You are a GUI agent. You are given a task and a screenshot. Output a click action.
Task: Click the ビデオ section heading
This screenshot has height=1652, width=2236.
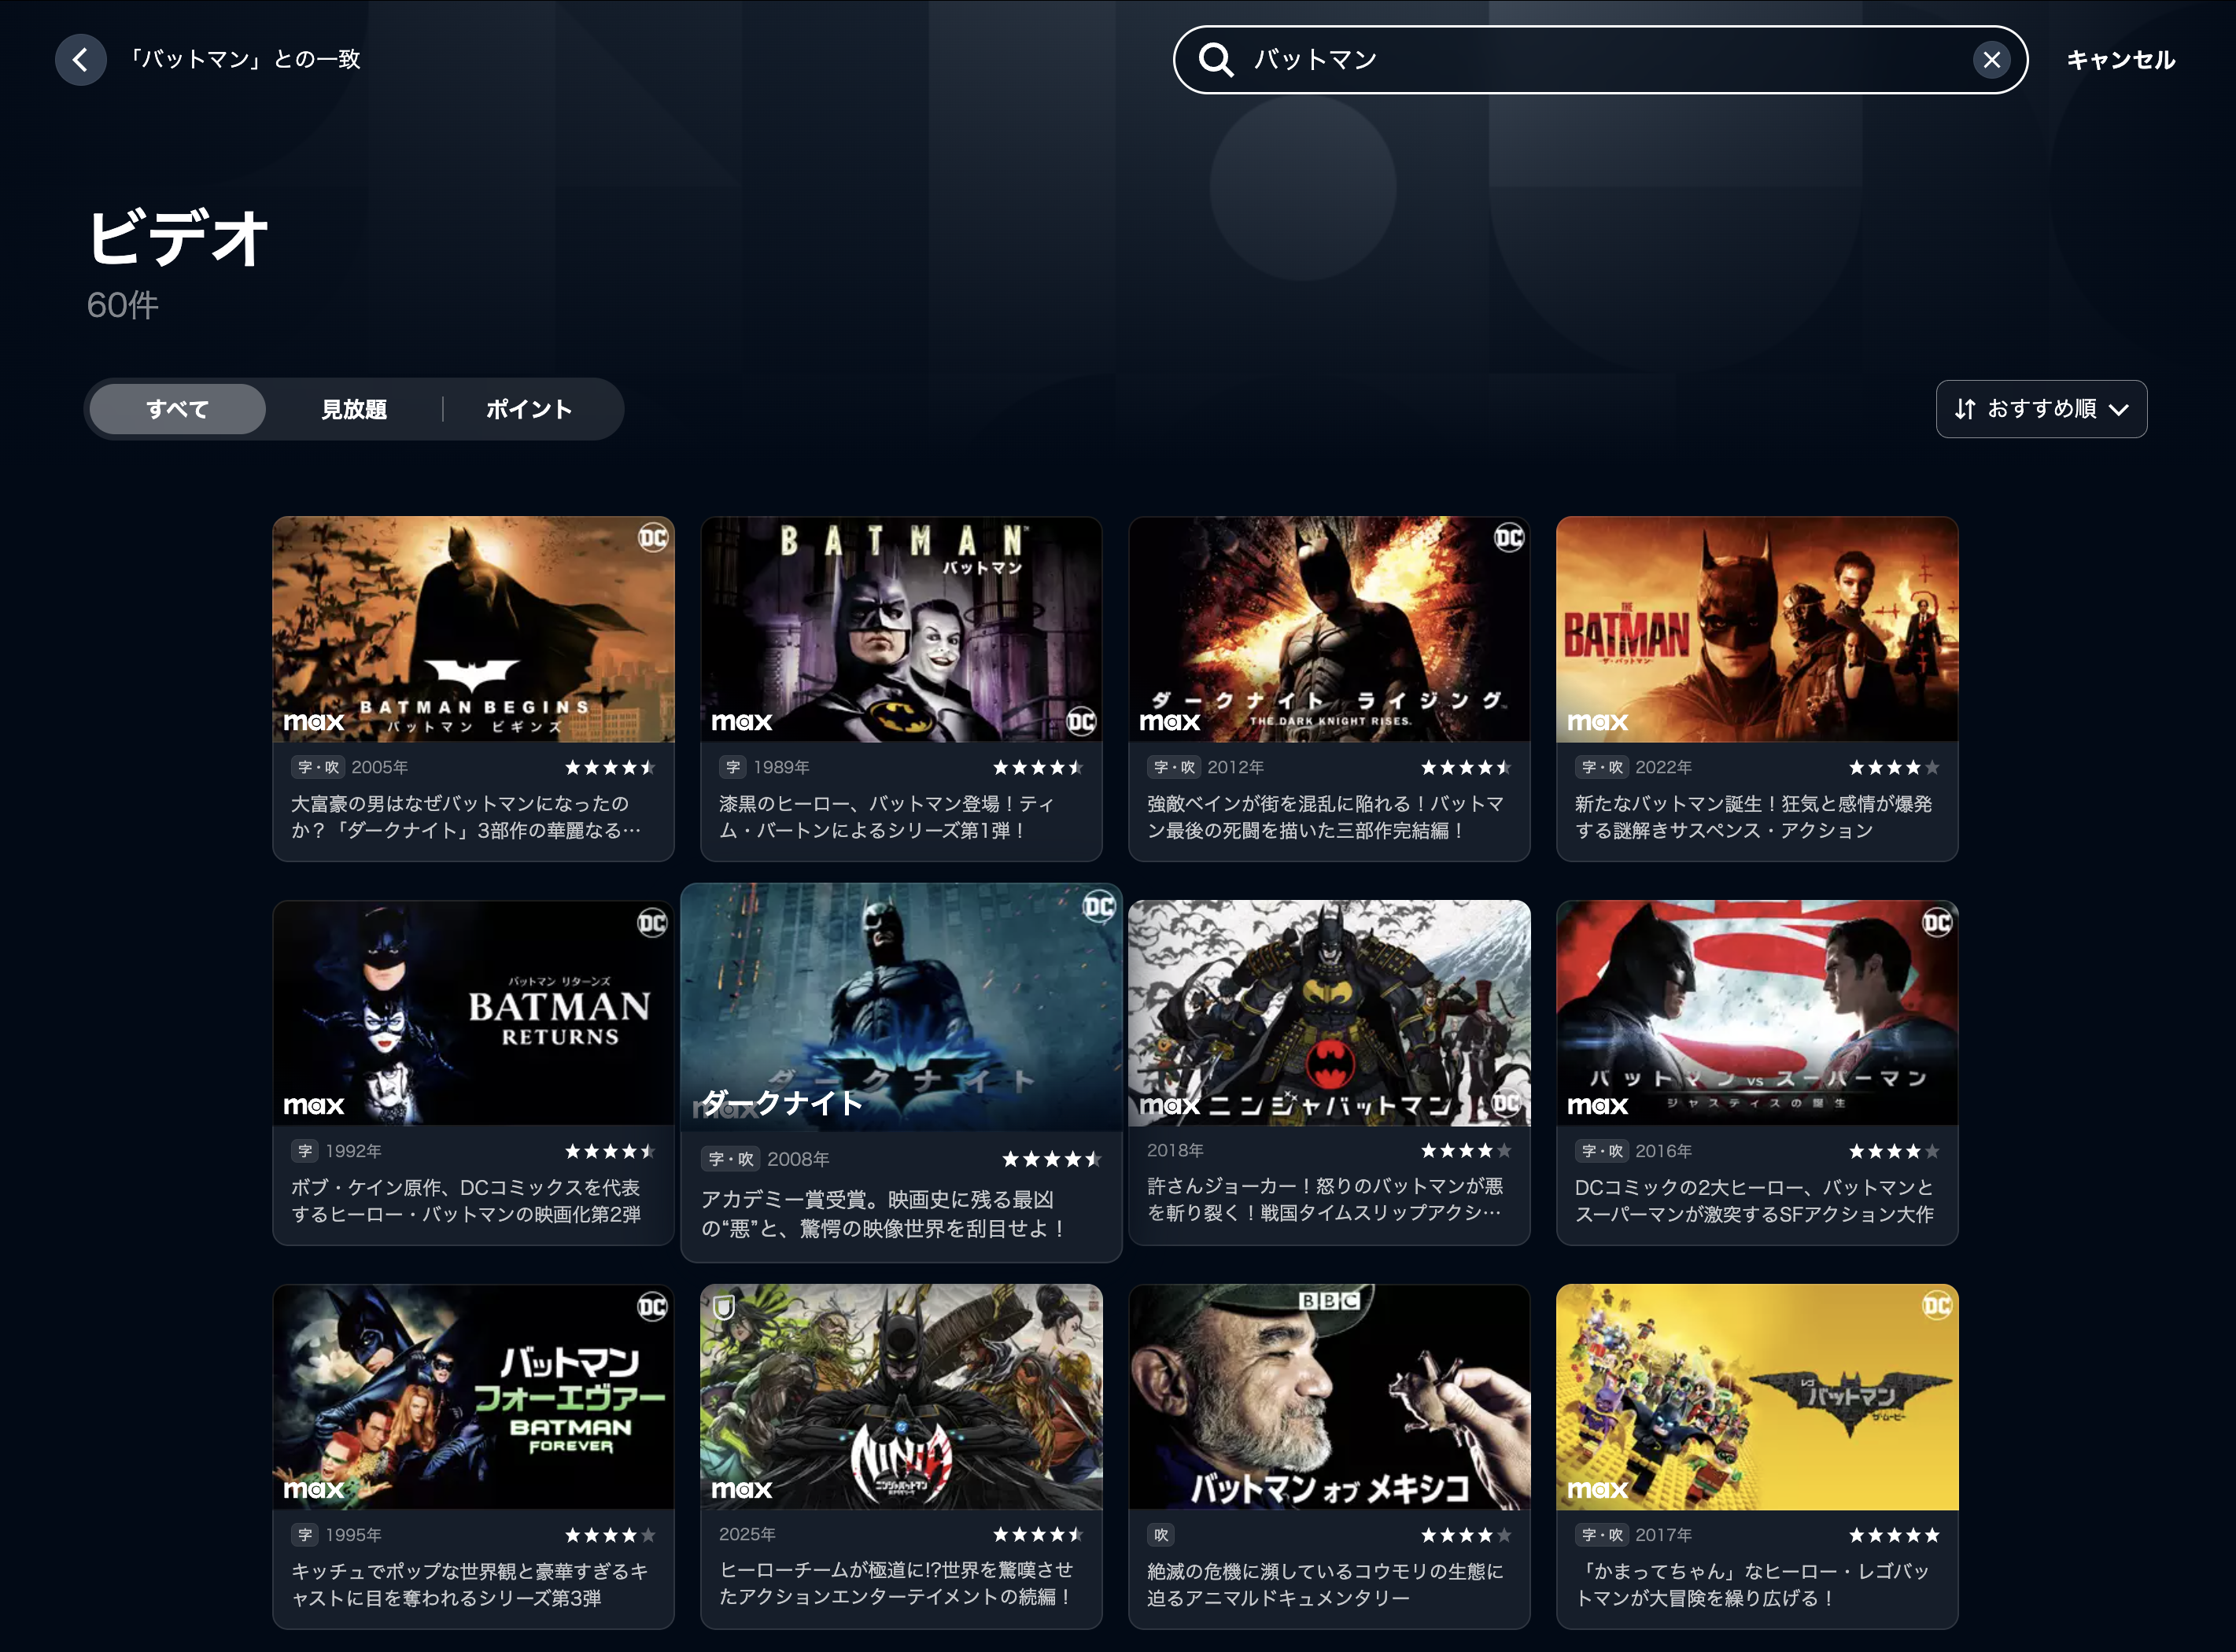178,237
